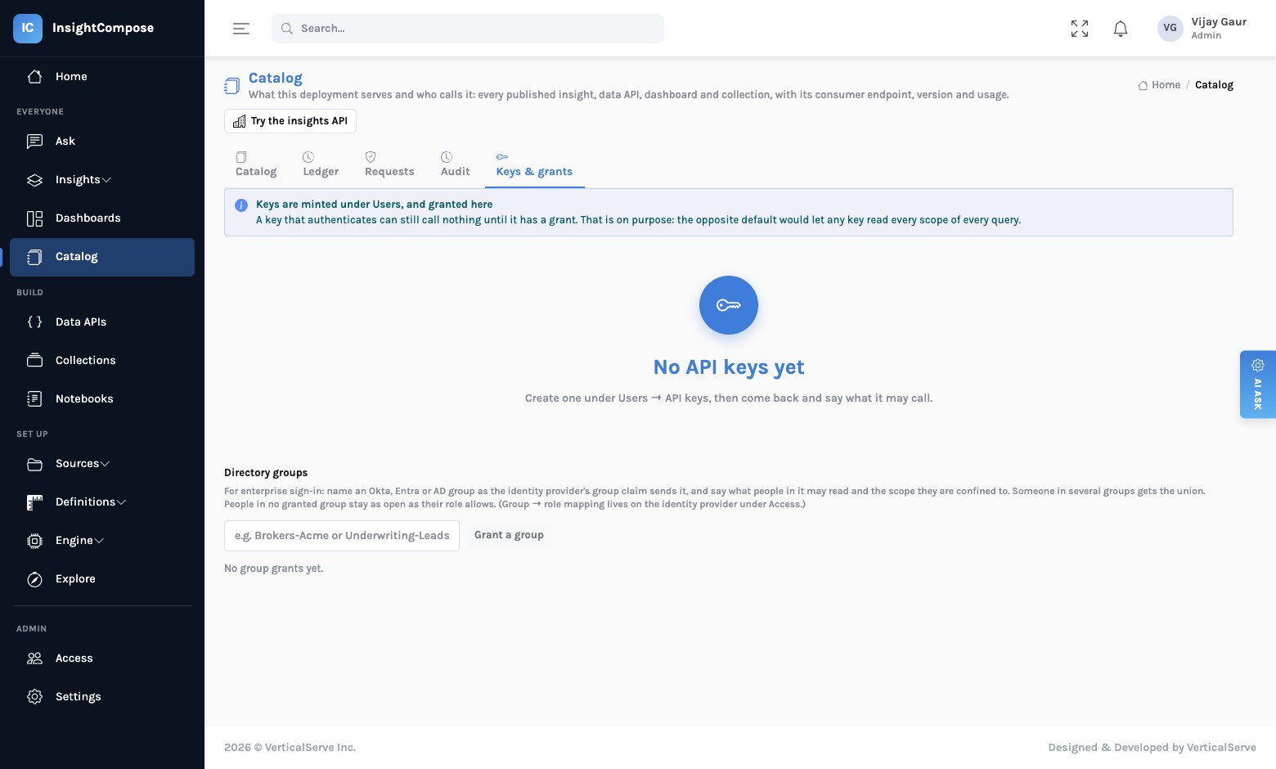
Task: Click the Explore compass icon
Action: (34, 578)
